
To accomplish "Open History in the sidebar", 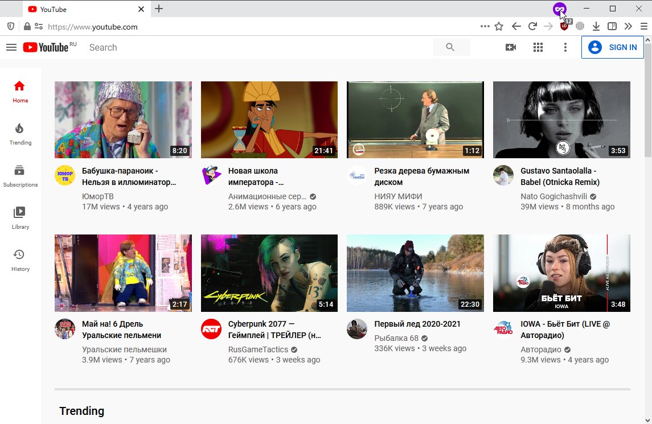I will click(20, 260).
